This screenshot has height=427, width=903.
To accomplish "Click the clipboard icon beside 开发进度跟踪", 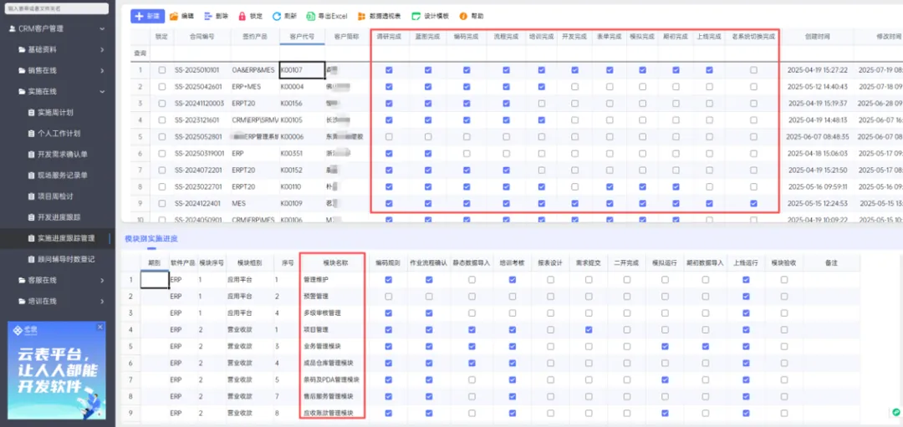I will 32,217.
